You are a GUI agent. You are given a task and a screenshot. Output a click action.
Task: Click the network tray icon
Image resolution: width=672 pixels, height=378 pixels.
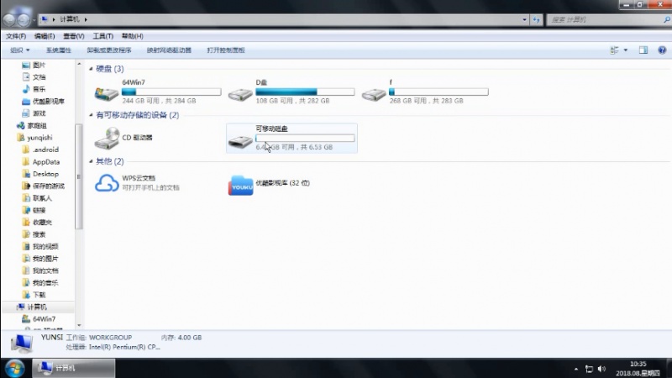(589, 369)
